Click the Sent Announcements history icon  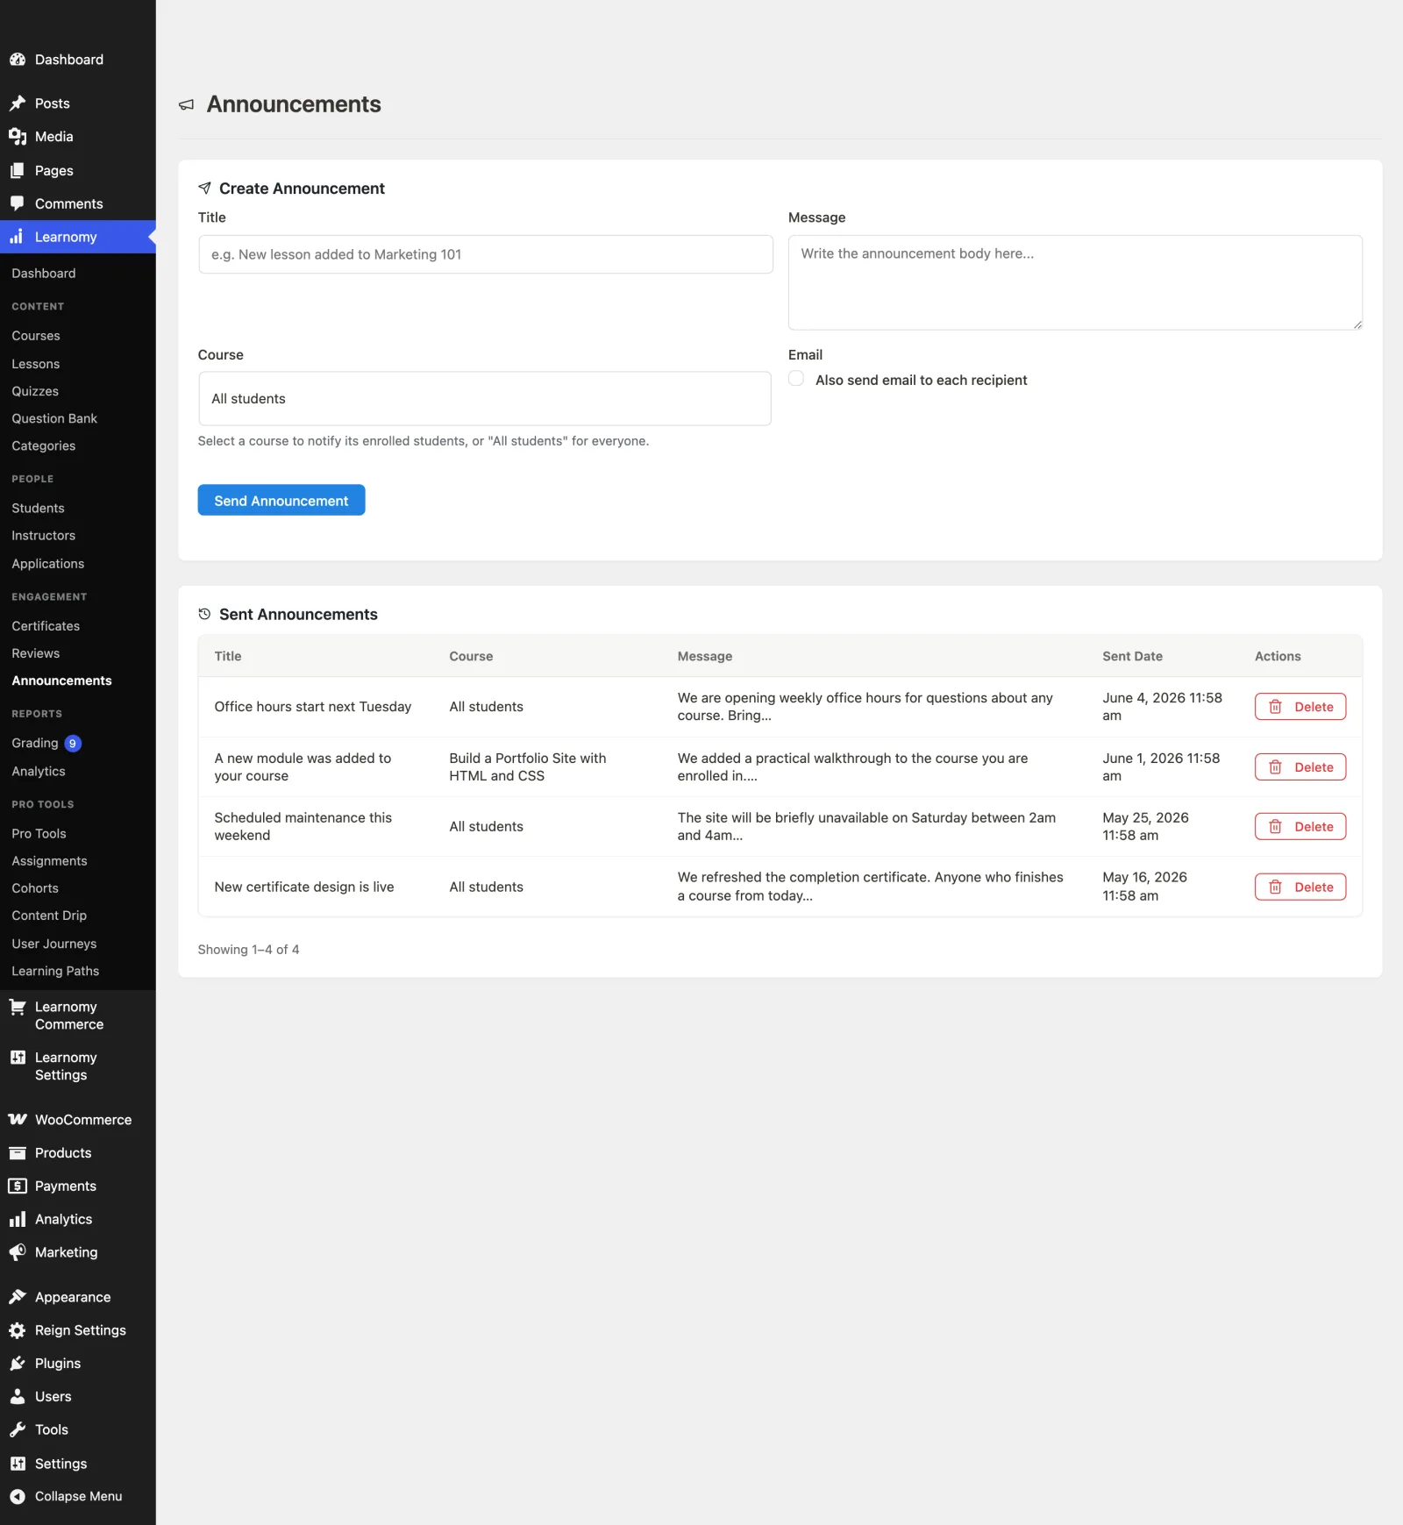pos(204,614)
